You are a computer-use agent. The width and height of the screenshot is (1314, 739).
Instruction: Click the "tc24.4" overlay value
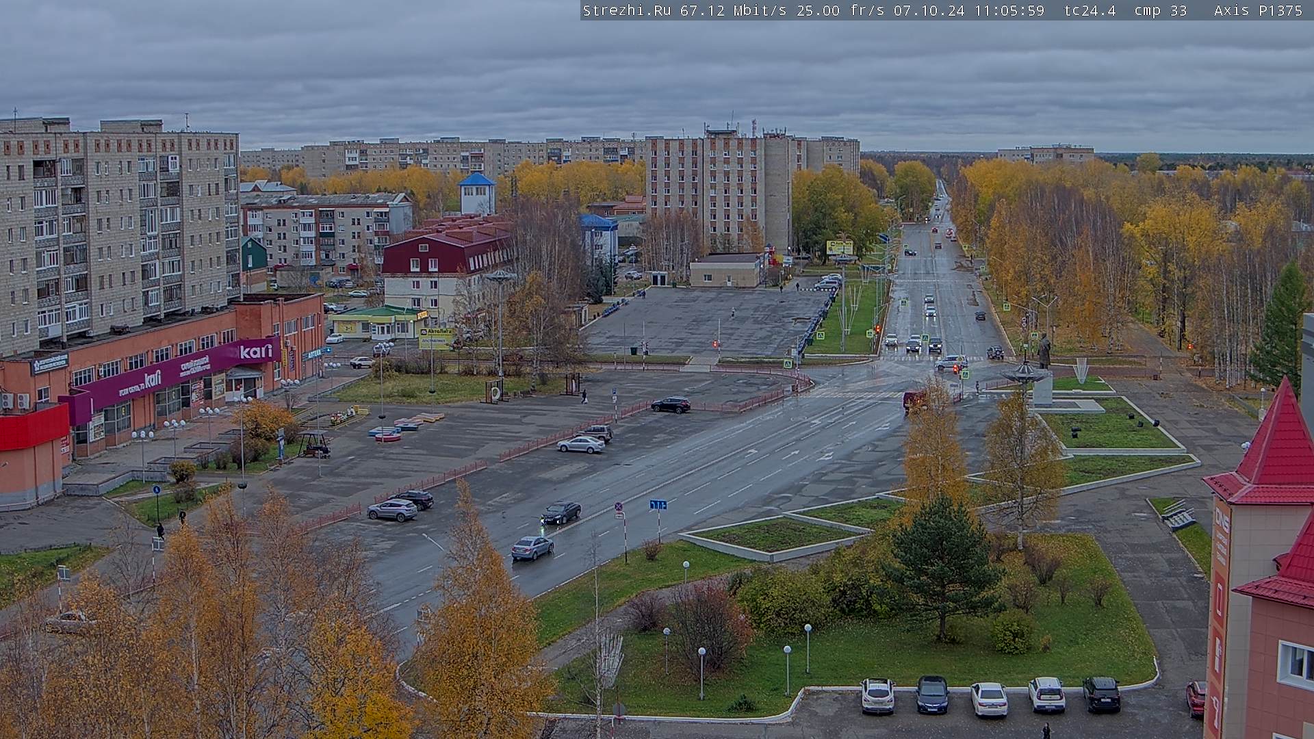pyautogui.click(x=1090, y=10)
